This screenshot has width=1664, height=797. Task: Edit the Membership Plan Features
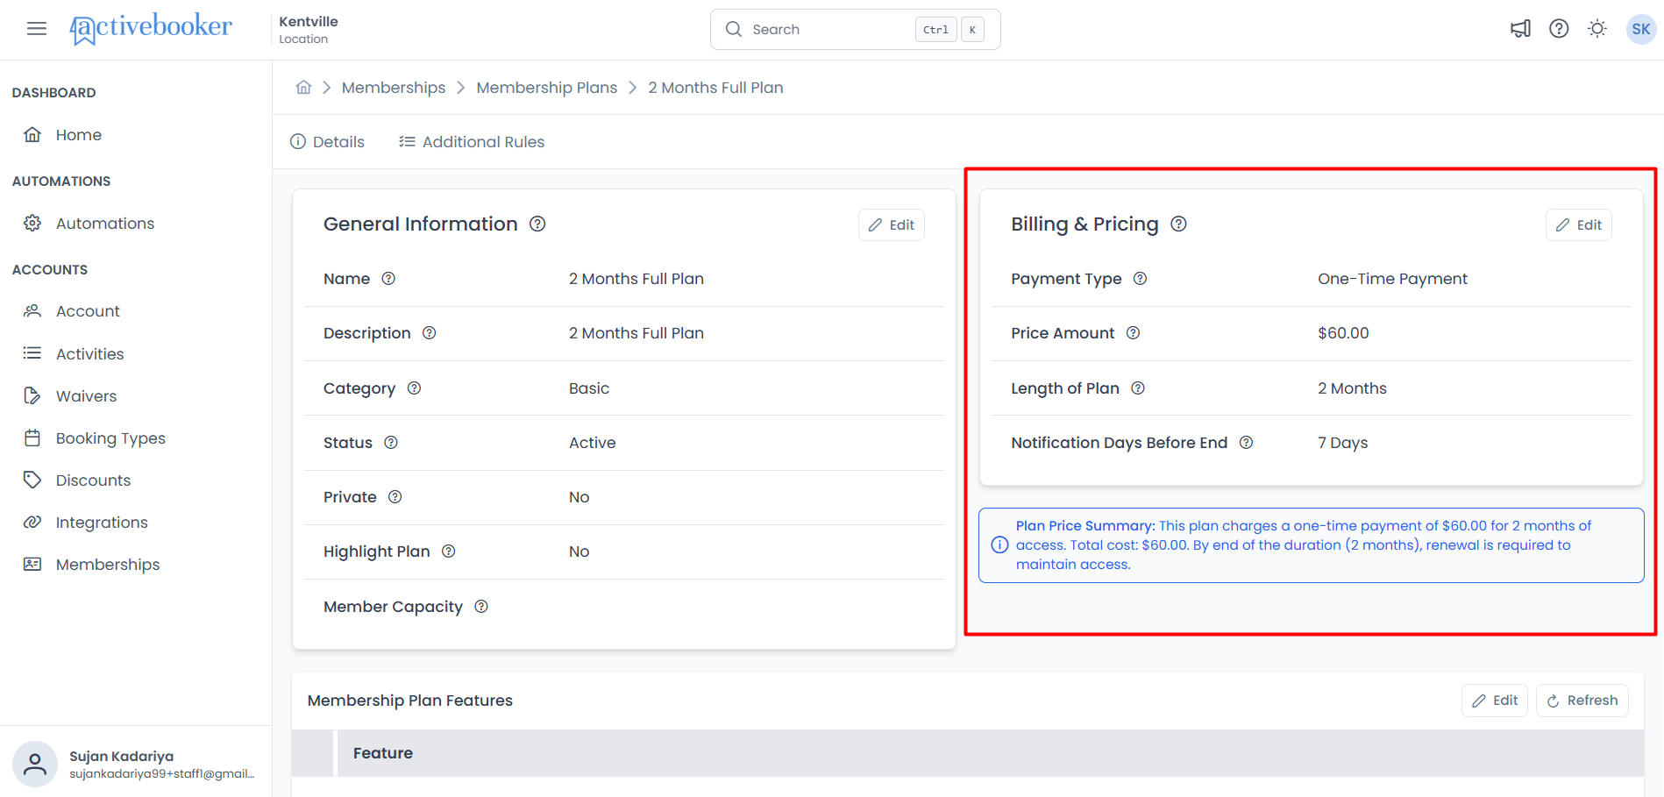pyautogui.click(x=1495, y=701)
